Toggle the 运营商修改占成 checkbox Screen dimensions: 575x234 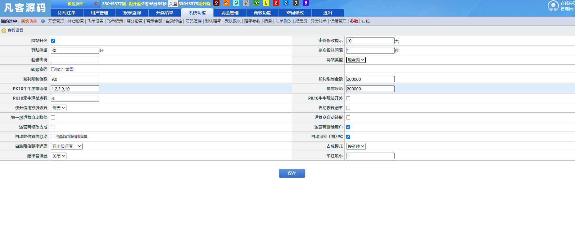coord(53,127)
